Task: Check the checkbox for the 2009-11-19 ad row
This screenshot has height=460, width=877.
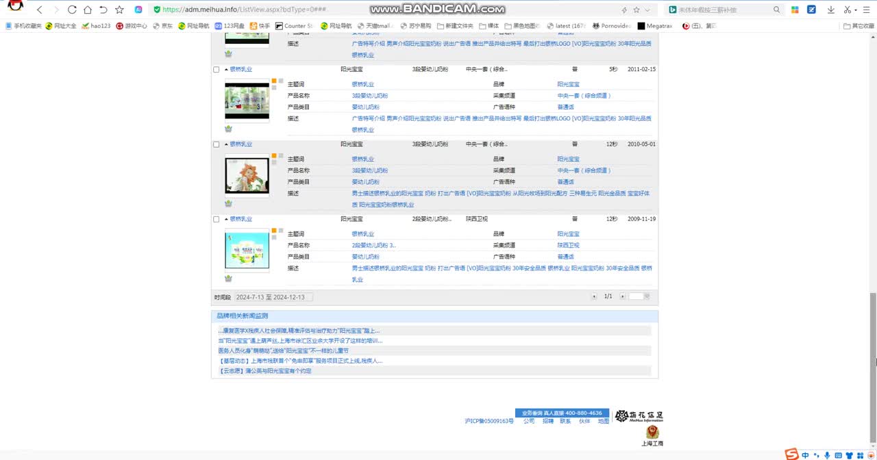Action: pyautogui.click(x=217, y=219)
